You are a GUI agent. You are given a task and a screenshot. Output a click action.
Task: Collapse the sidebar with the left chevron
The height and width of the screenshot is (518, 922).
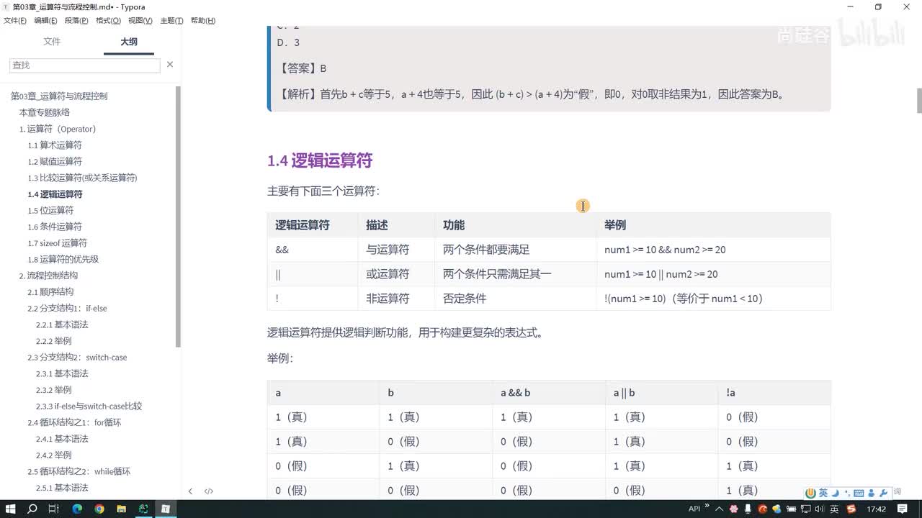(x=190, y=491)
